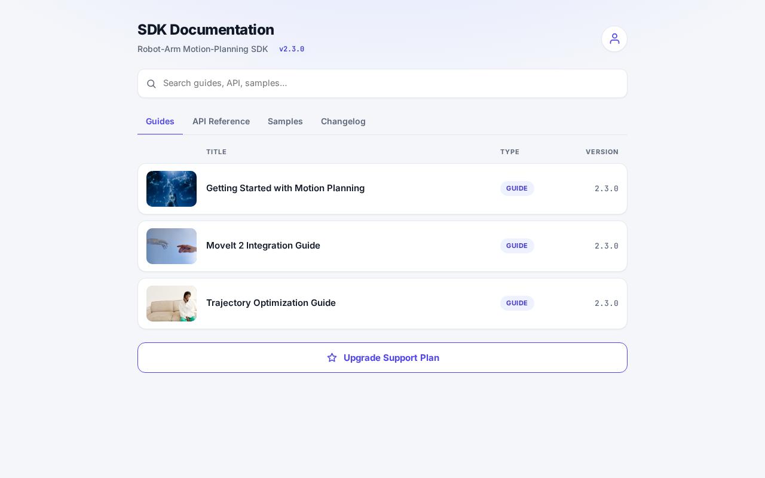Open the API Reference tab
The image size is (765, 478).
click(x=221, y=121)
